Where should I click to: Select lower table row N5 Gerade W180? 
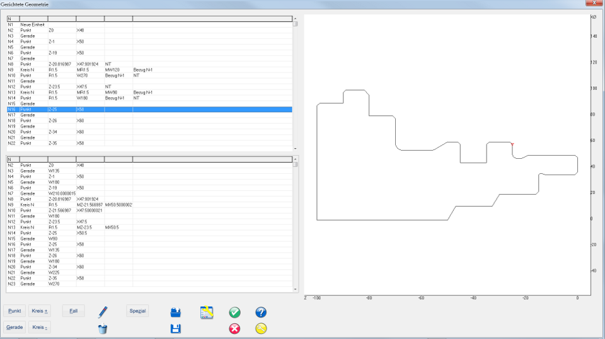[150, 182]
